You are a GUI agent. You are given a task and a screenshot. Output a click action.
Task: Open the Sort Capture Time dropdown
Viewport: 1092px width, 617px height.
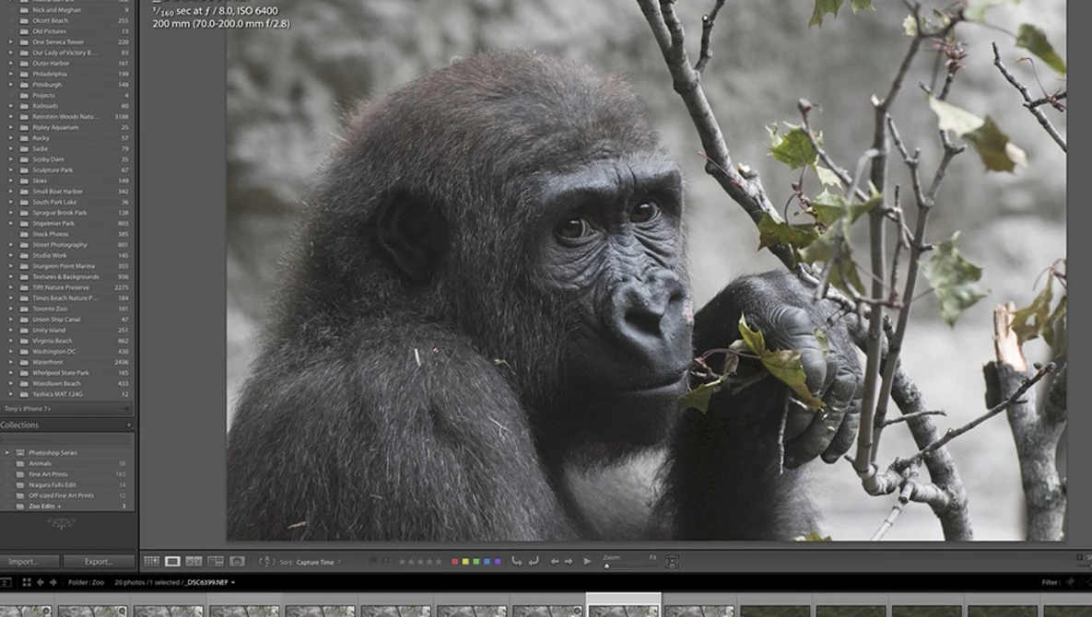click(318, 562)
